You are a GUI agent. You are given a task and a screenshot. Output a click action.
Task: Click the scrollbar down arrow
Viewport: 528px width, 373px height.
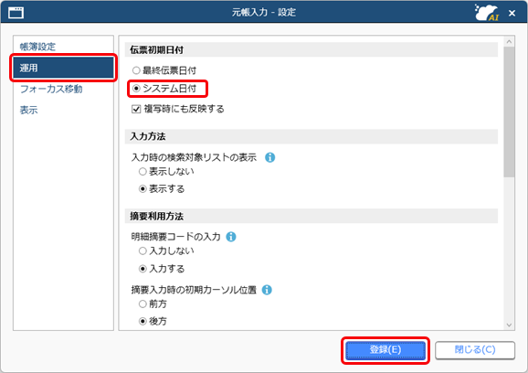click(x=509, y=325)
